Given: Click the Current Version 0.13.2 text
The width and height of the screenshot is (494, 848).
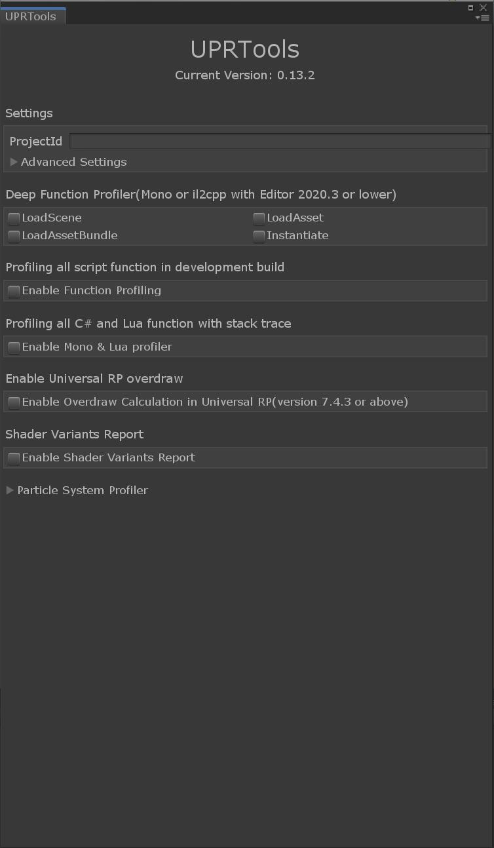Looking at the screenshot, I should click(245, 75).
